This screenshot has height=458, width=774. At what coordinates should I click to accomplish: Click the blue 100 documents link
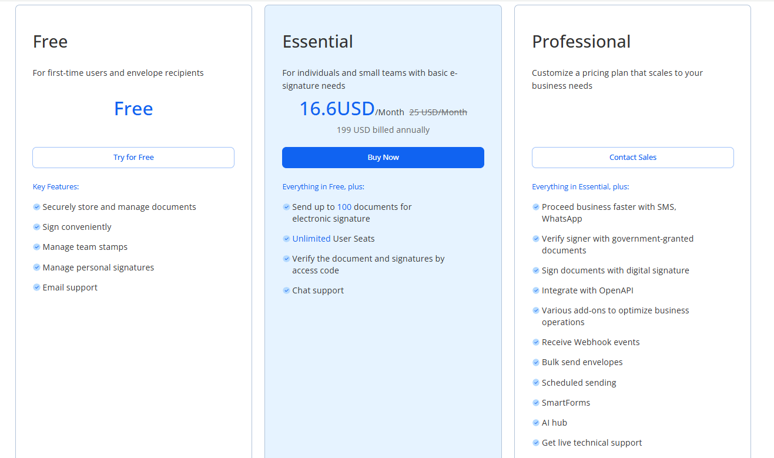click(x=344, y=207)
